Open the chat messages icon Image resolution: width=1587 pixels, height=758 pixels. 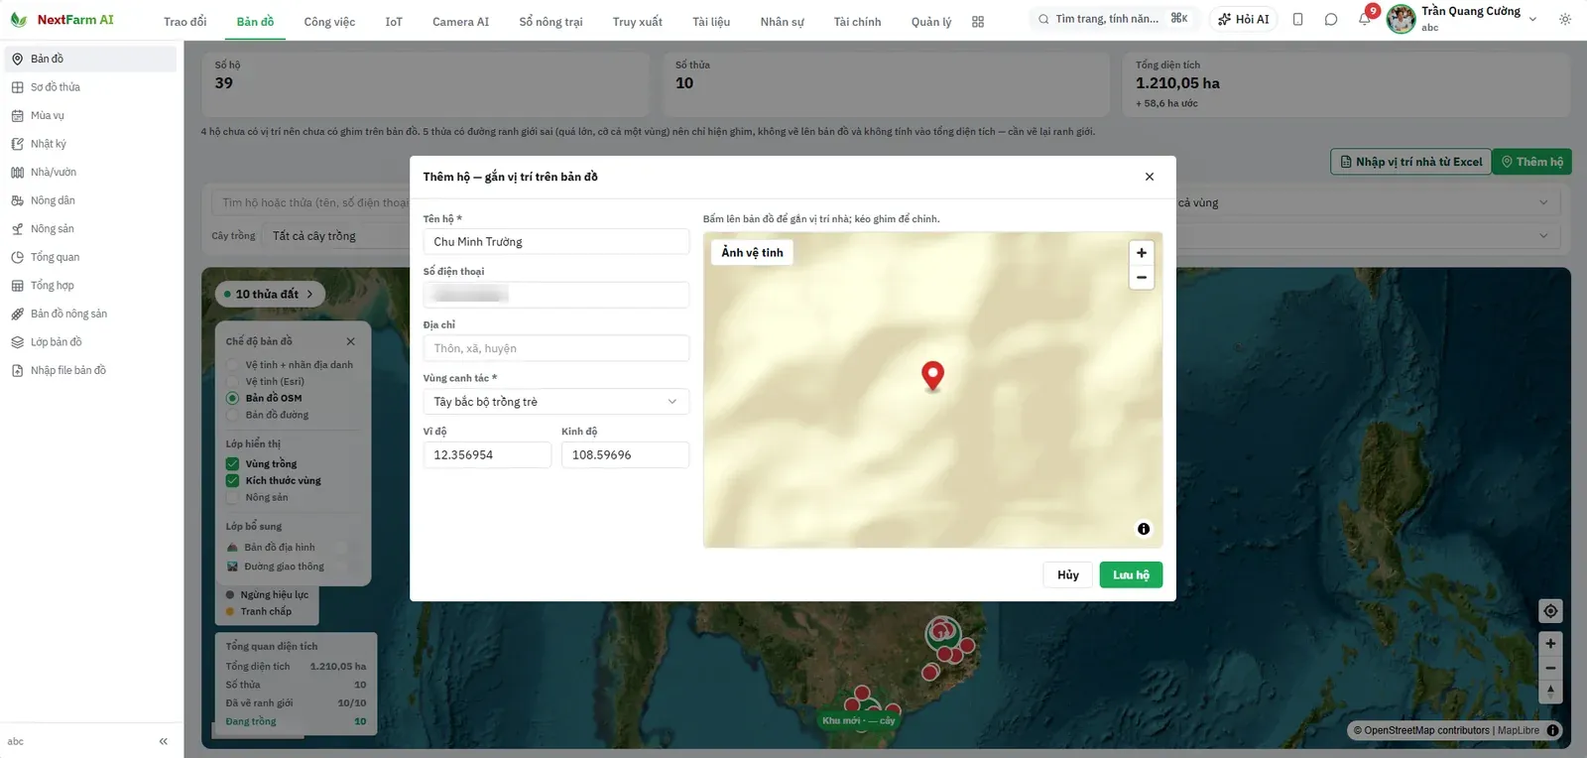pyautogui.click(x=1331, y=19)
